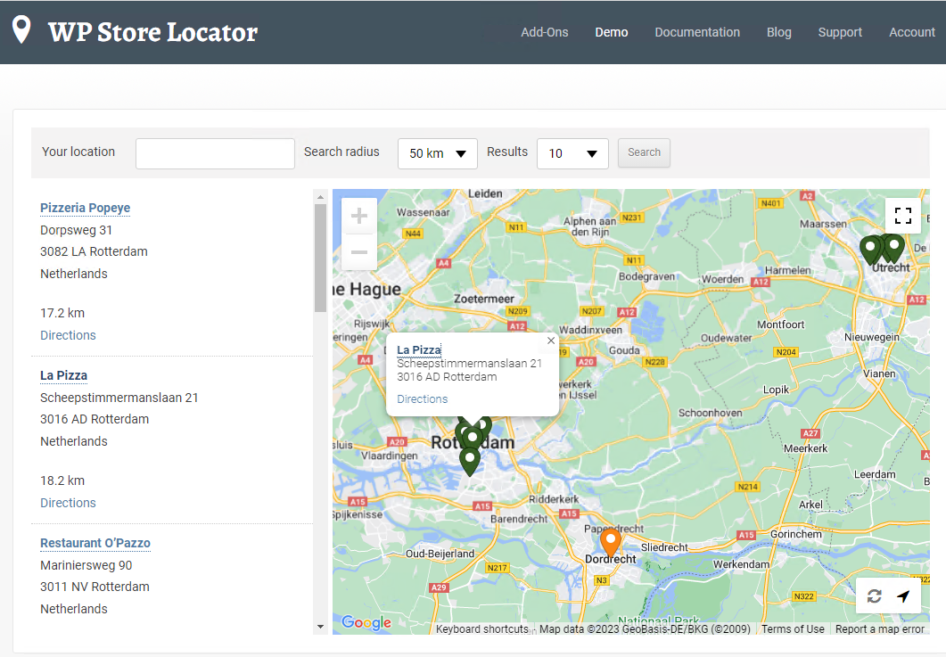Open the Google logo link on map
This screenshot has width=946, height=657.
[366, 622]
